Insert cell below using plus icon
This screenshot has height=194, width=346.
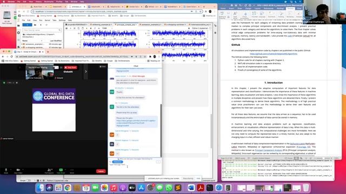tap(70, 28)
